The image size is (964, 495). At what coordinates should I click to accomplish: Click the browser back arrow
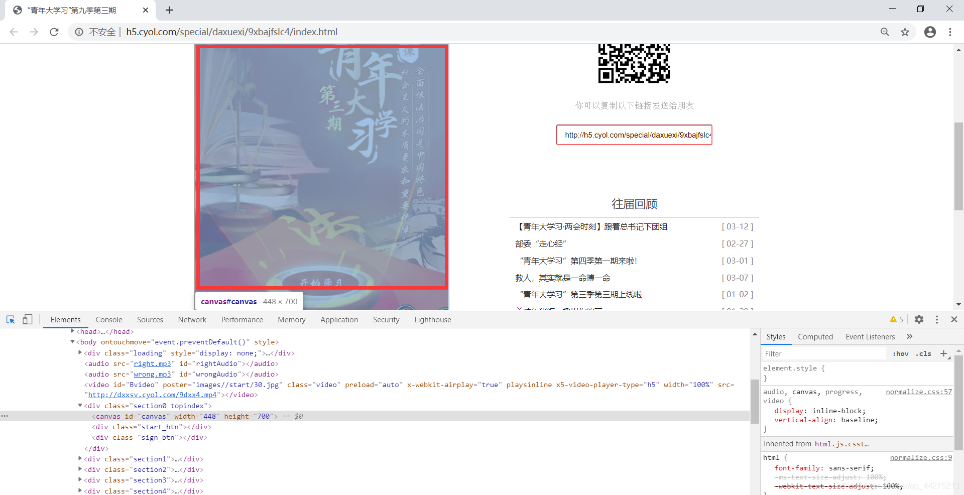point(14,32)
